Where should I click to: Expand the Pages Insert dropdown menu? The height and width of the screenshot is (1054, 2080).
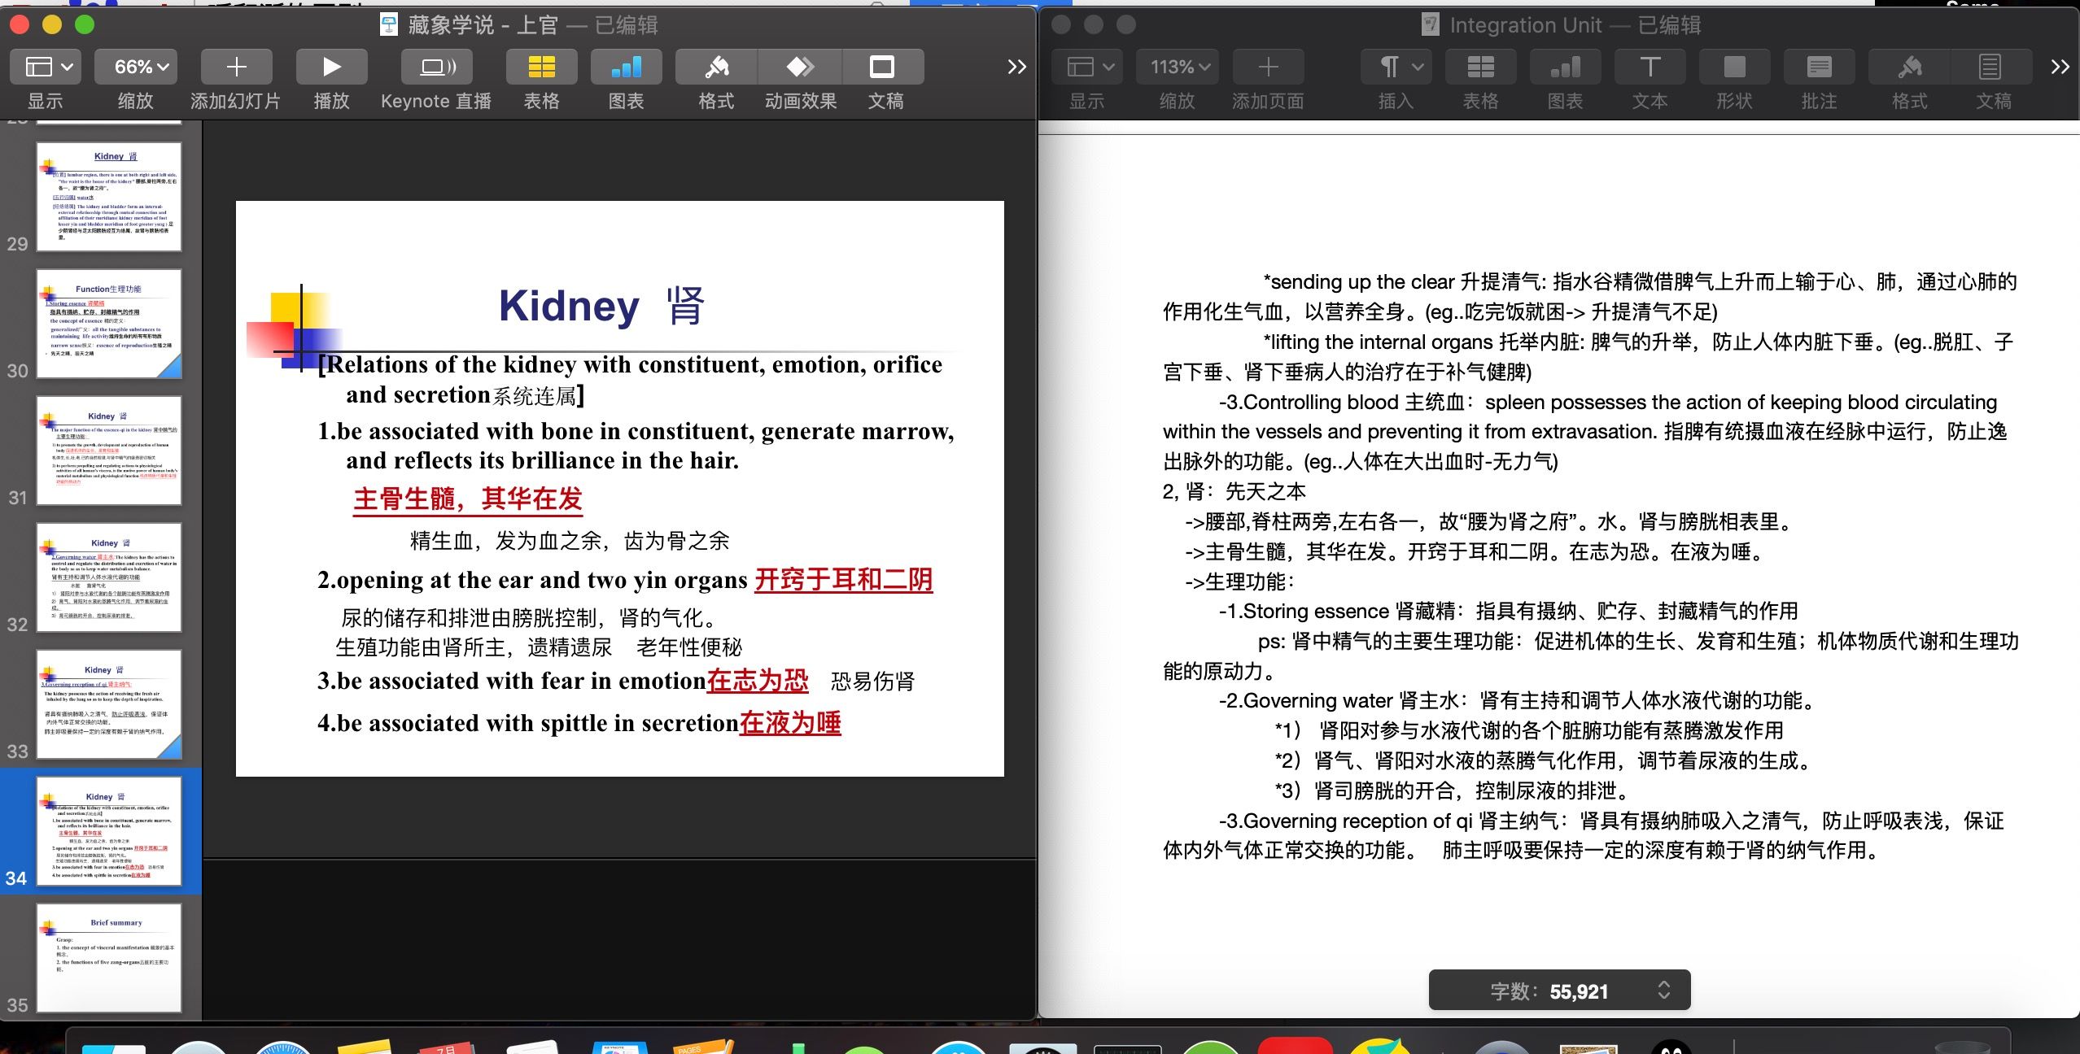point(1396,67)
